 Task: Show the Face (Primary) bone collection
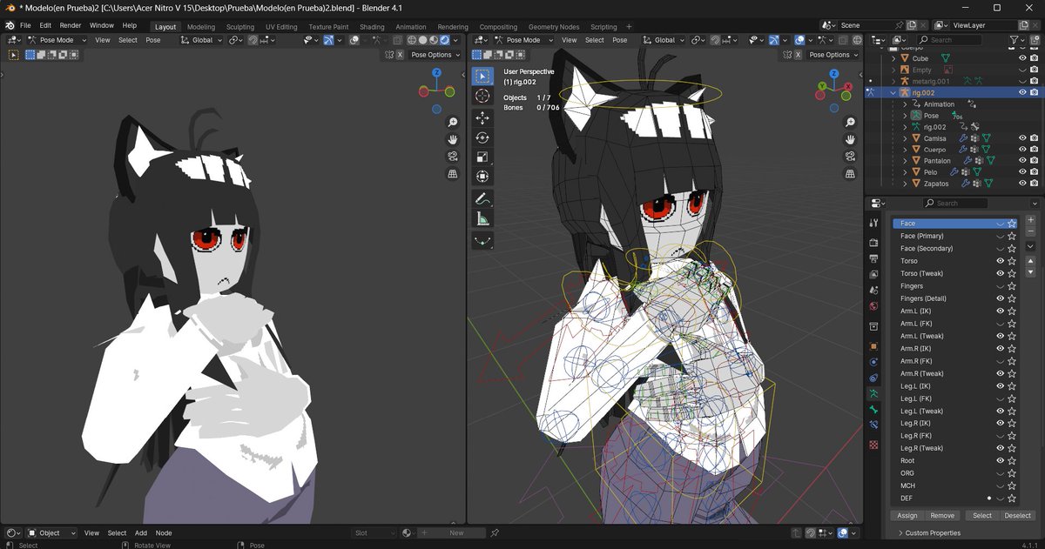[x=1000, y=236]
